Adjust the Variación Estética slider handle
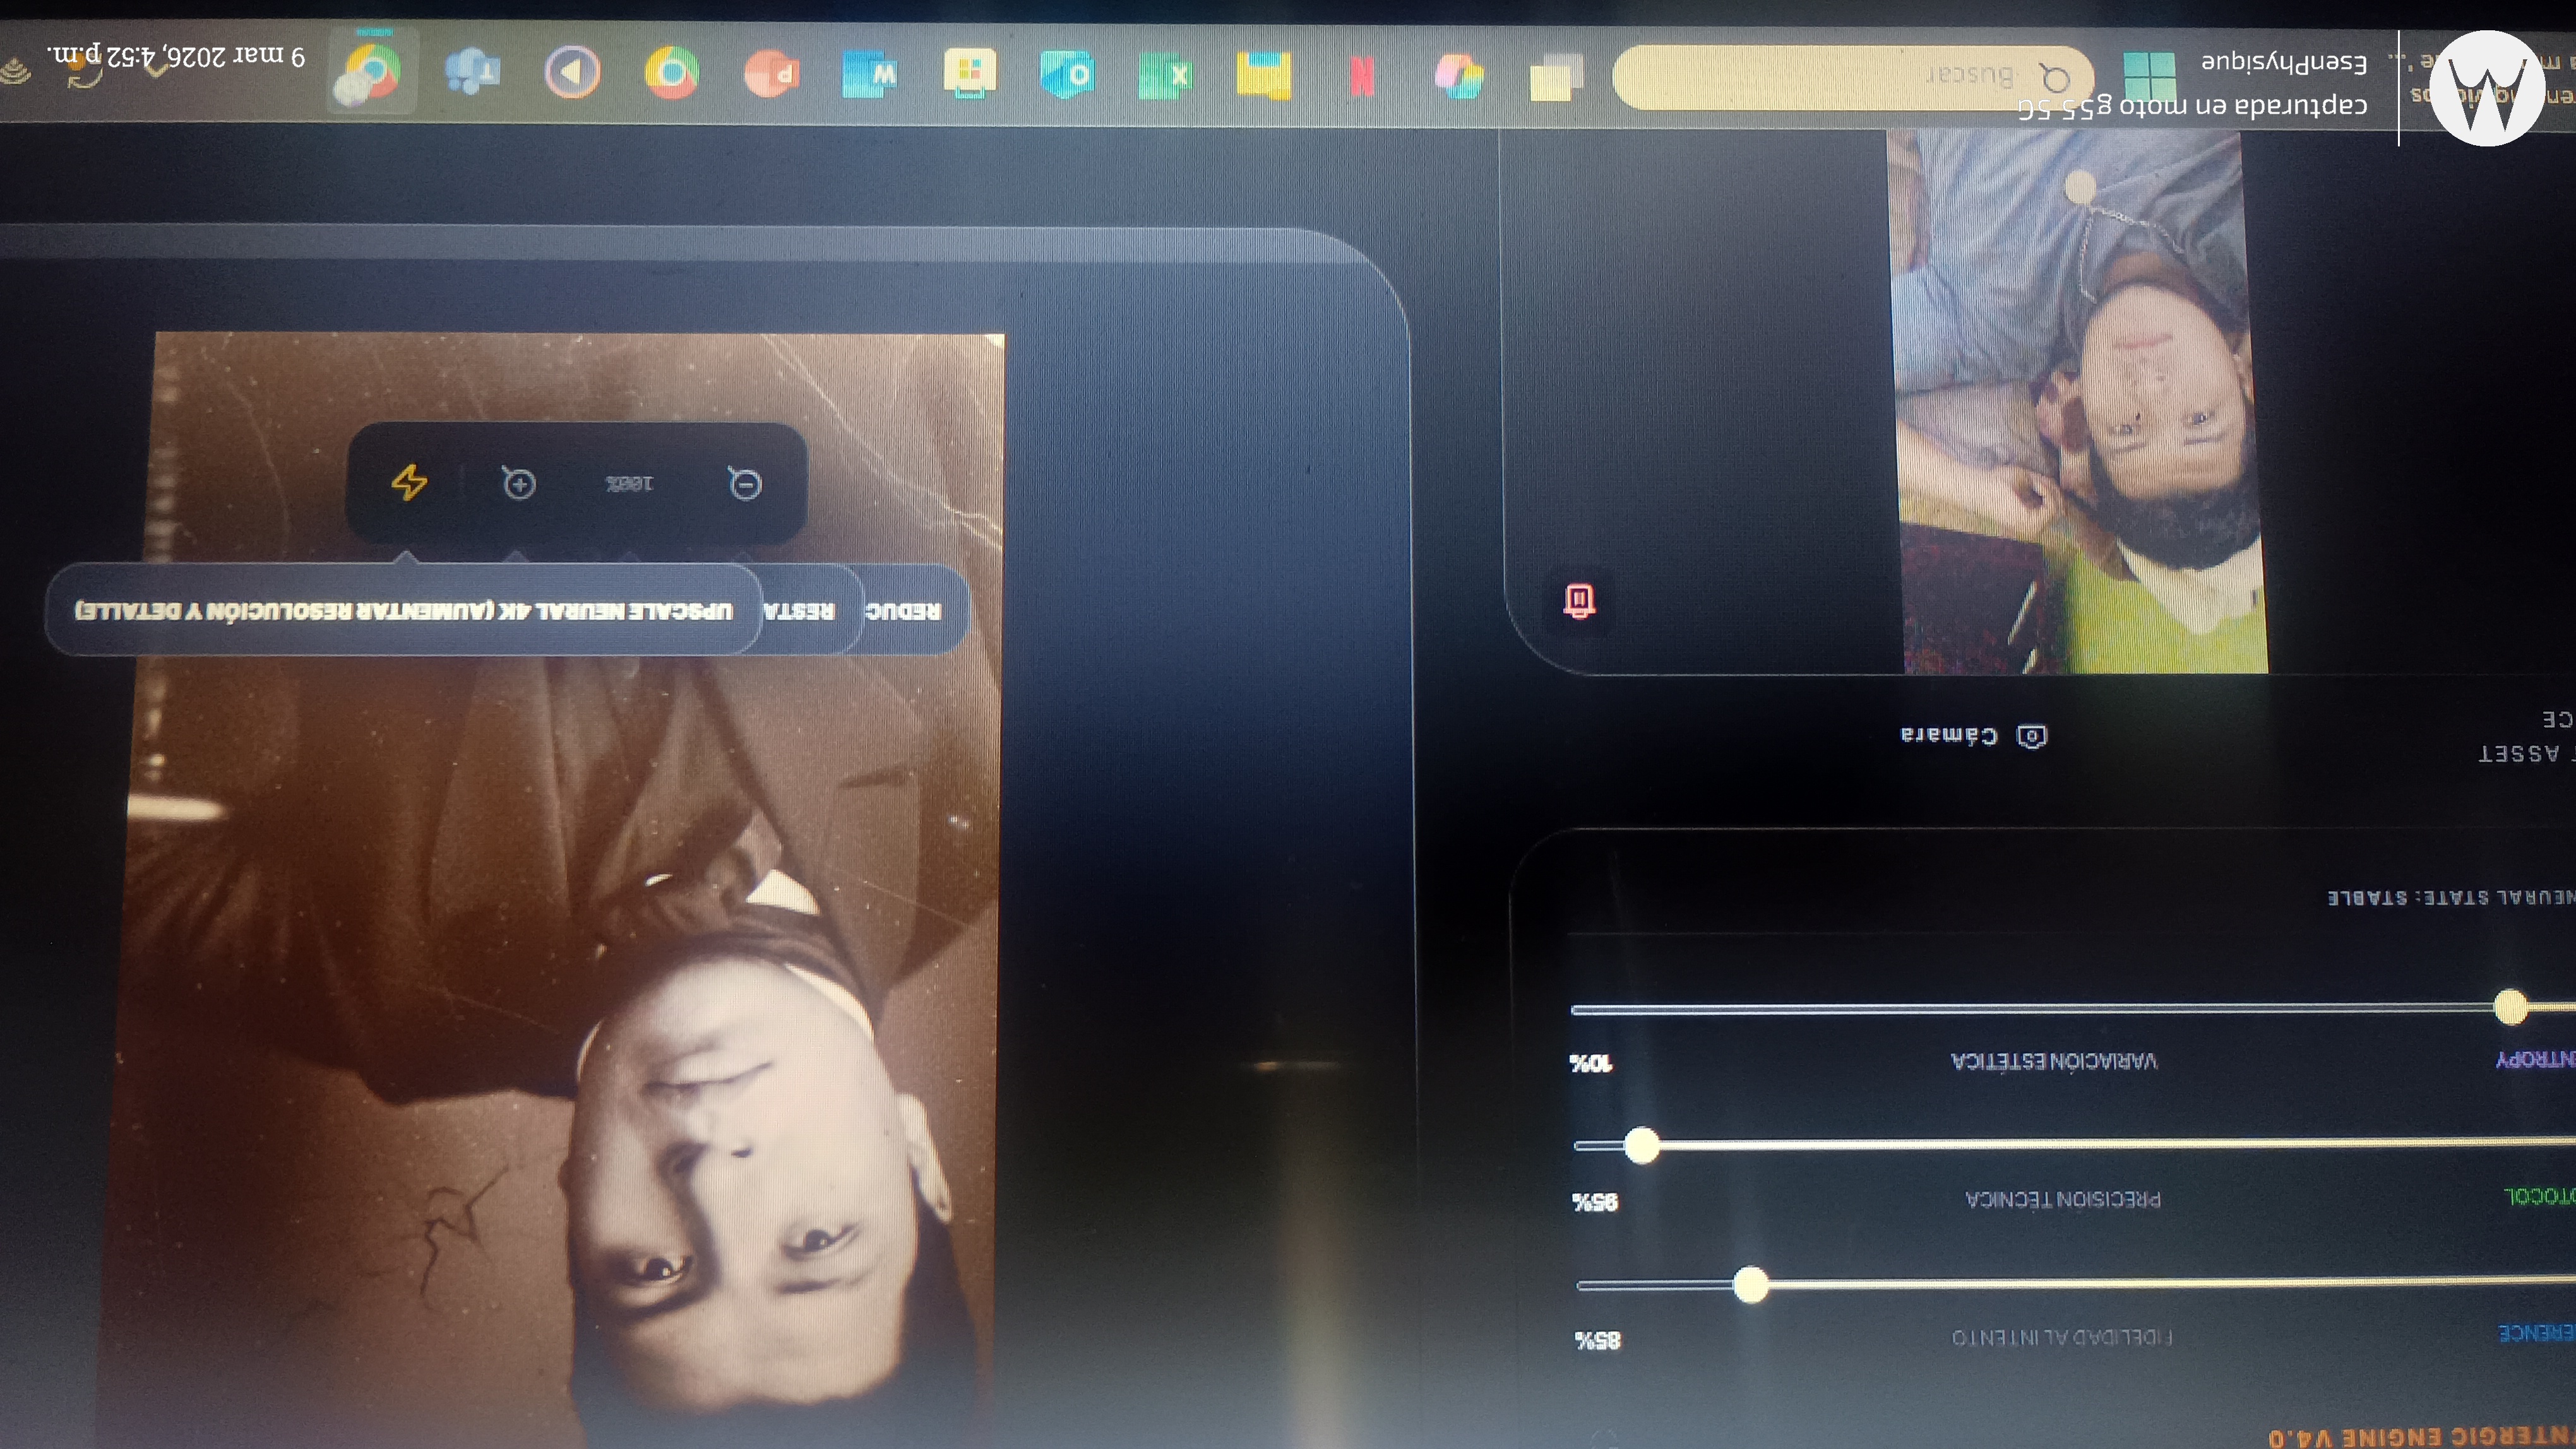2576x1449 pixels. pyautogui.click(x=2510, y=1007)
